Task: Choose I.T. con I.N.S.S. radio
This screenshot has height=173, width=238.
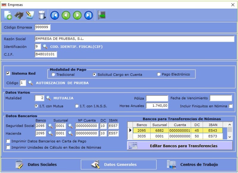Action: coord(77,106)
